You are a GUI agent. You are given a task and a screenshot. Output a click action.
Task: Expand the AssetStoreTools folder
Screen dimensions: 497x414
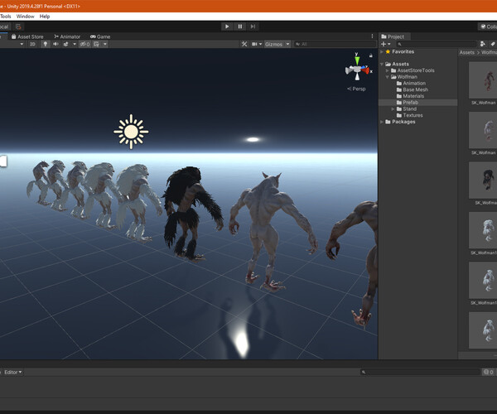[x=388, y=70]
